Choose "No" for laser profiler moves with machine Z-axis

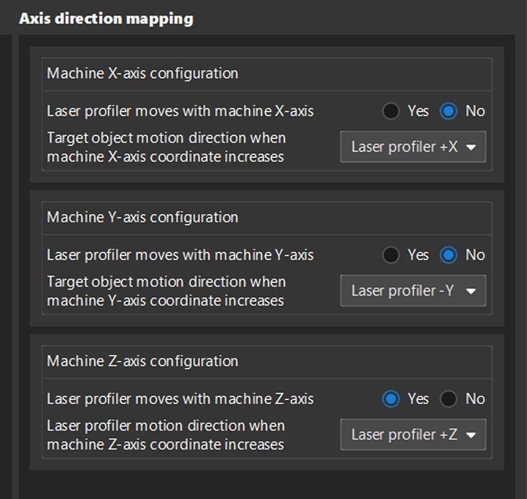point(448,399)
